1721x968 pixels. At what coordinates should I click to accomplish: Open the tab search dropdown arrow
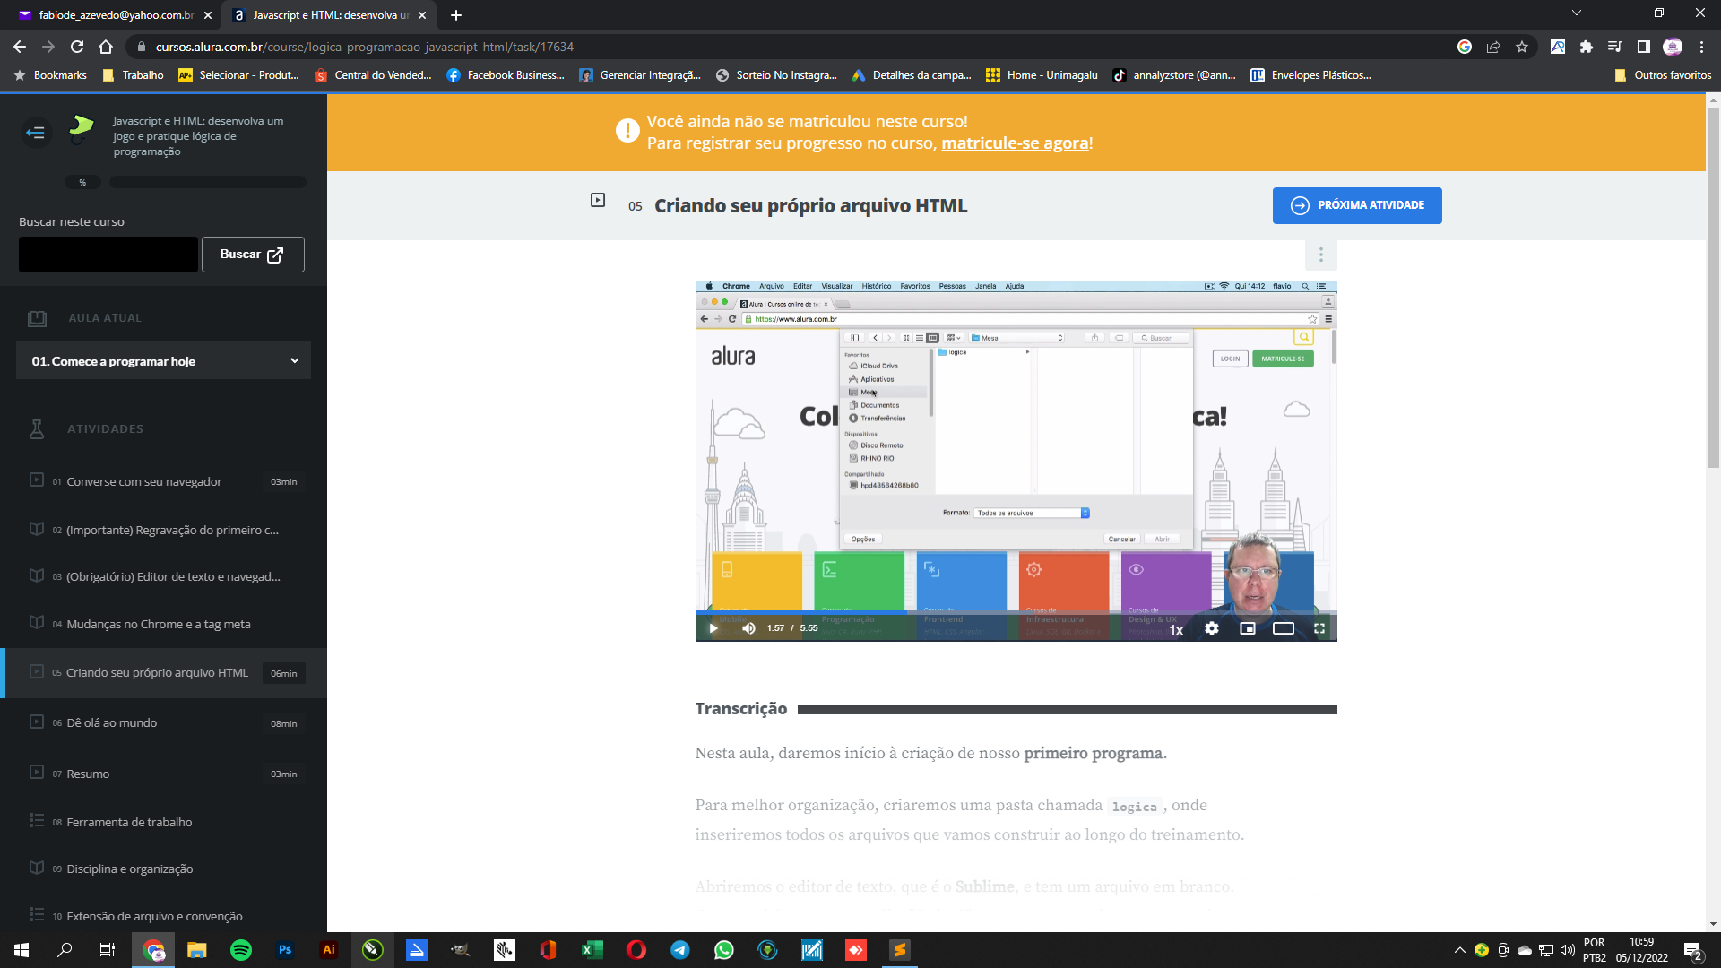point(1577,13)
